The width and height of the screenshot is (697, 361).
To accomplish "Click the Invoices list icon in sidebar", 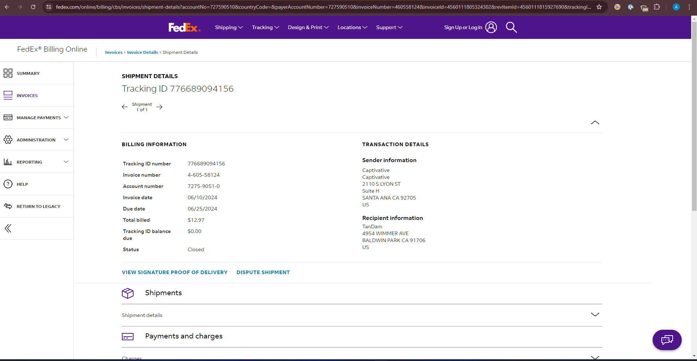I will tap(8, 95).
